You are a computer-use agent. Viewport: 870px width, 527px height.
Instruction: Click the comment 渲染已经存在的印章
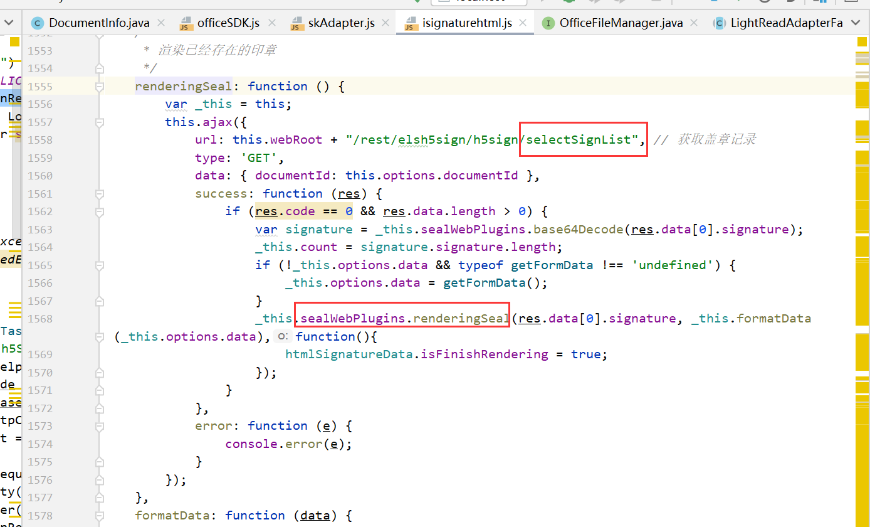point(217,50)
